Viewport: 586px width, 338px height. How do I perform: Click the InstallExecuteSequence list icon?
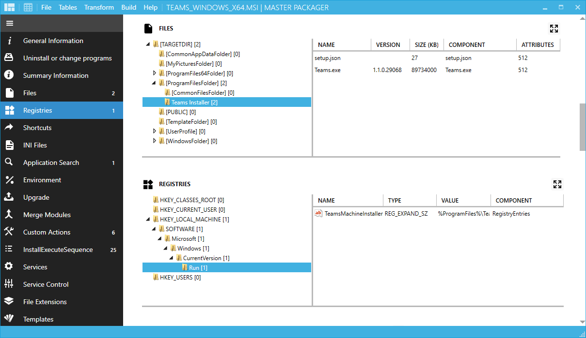pos(9,250)
